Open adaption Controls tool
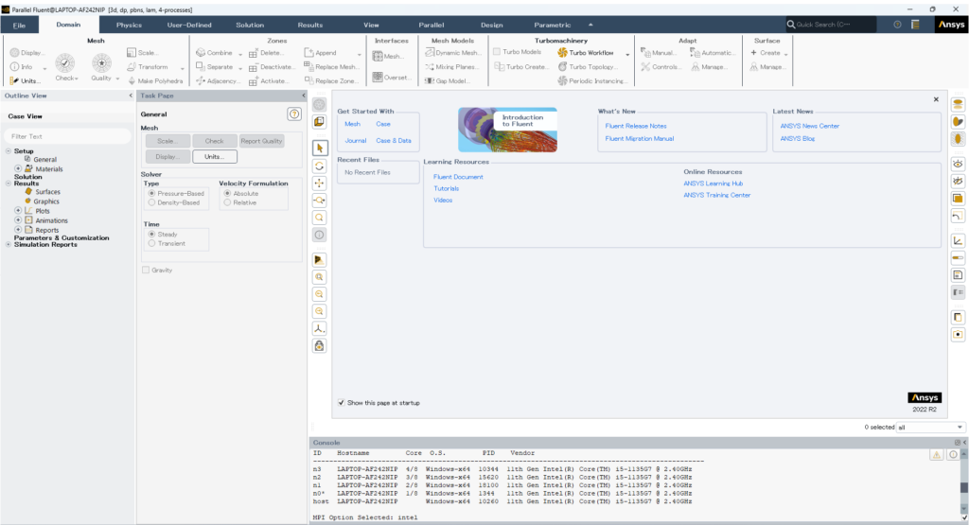The width and height of the screenshot is (969, 525). pos(661,67)
